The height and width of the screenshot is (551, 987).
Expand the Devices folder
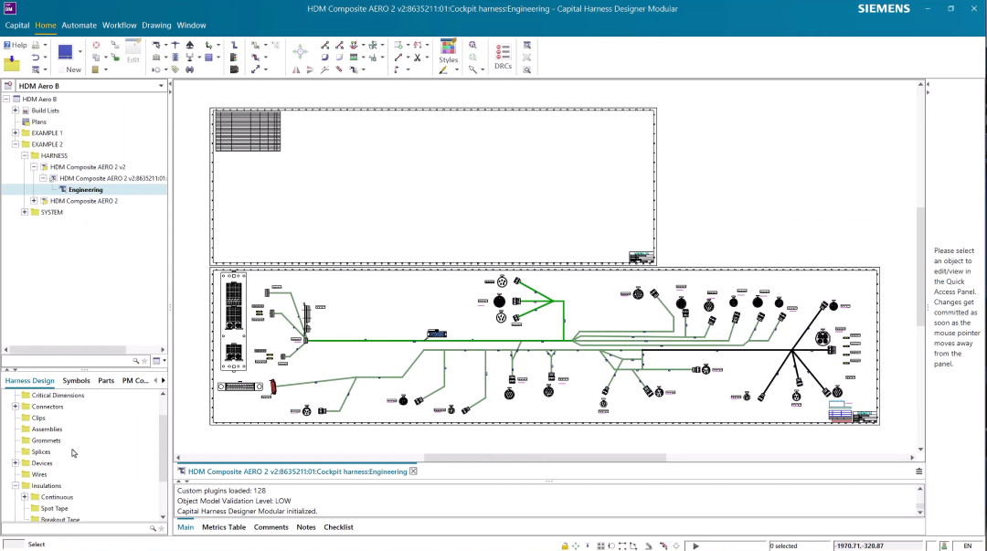pos(16,463)
